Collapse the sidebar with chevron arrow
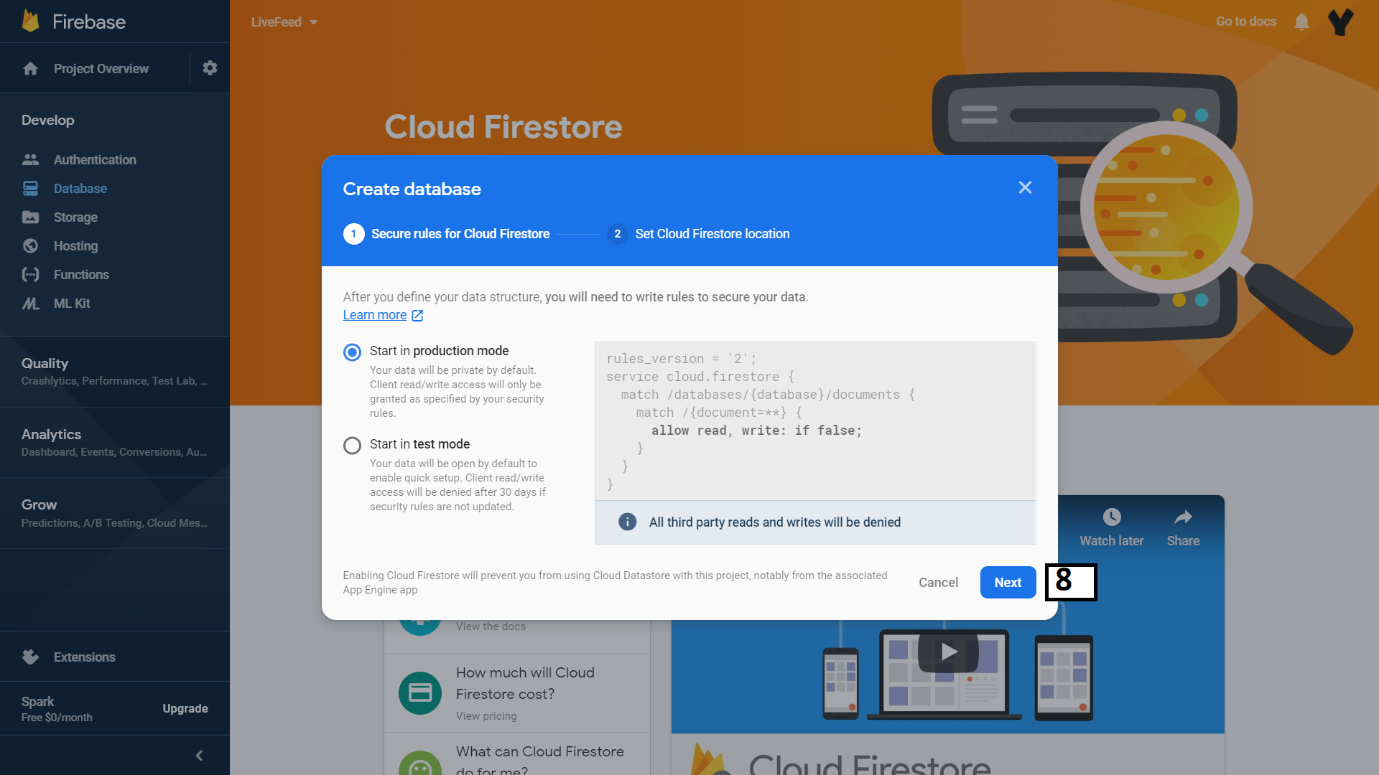 (200, 755)
